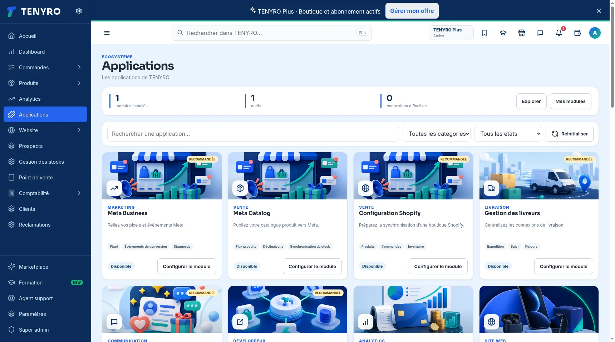Click the Dashboard bar chart sidebar icon
615x342 pixels.
[x=11, y=51]
